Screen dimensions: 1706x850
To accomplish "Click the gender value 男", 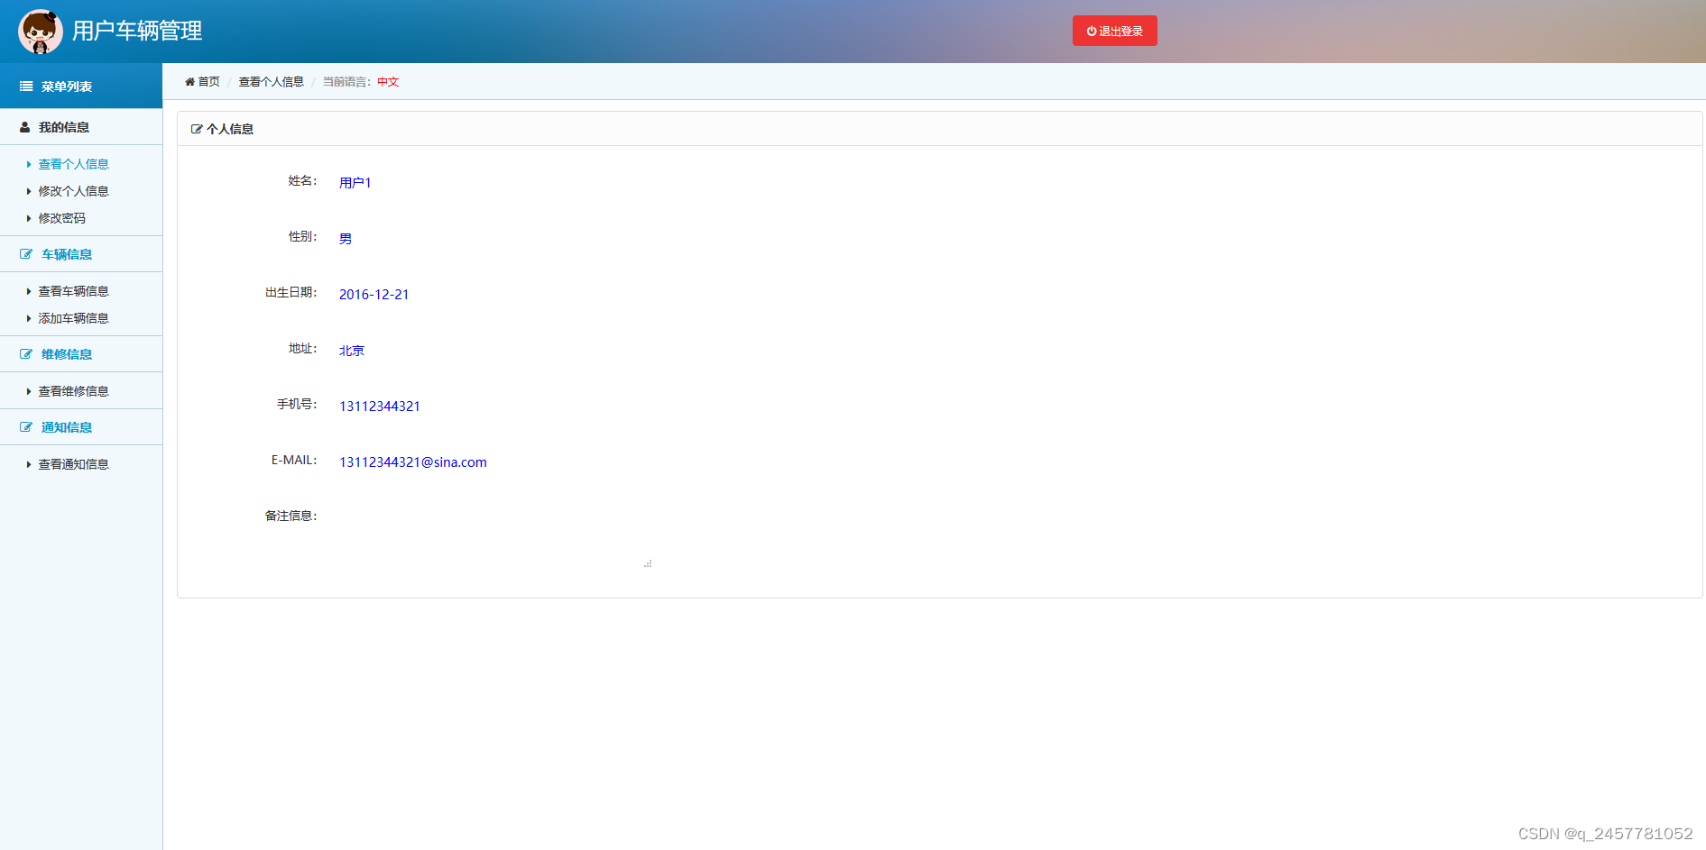I will (x=346, y=239).
